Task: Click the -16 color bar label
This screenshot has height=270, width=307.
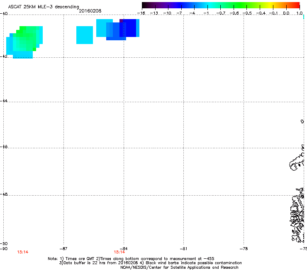Action: (141, 13)
